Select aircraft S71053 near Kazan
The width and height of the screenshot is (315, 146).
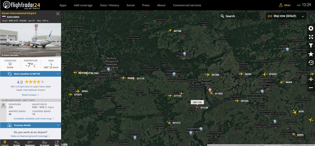point(212,93)
